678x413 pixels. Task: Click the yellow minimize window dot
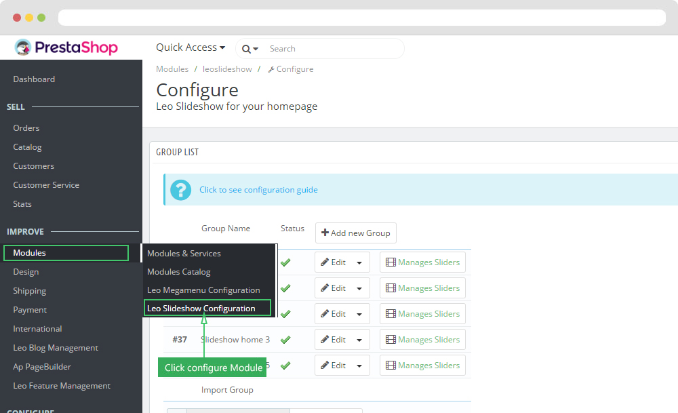tap(29, 18)
